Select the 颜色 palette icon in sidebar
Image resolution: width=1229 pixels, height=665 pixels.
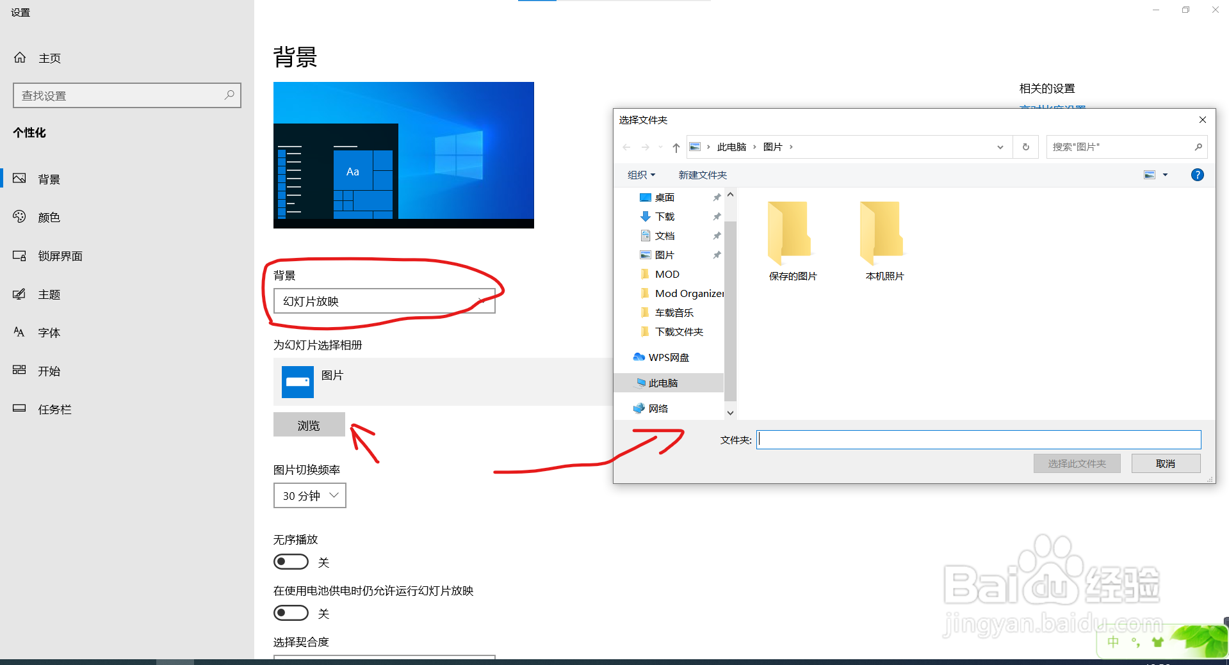point(20,217)
